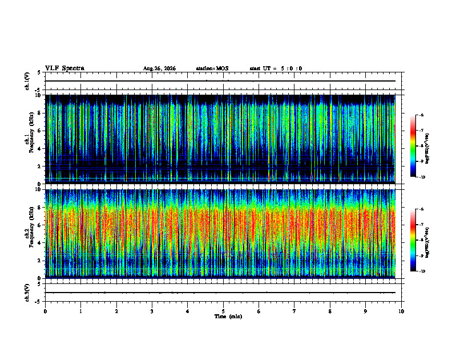Viewport: 452px width, 349px height.
Task: Click the ch.1 frequency tick label "8"
Action: click(39, 113)
